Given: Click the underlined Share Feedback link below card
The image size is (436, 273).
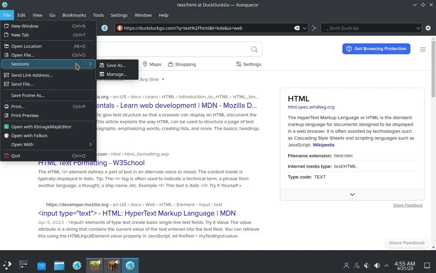Looking at the screenshot, I should [x=408, y=205].
